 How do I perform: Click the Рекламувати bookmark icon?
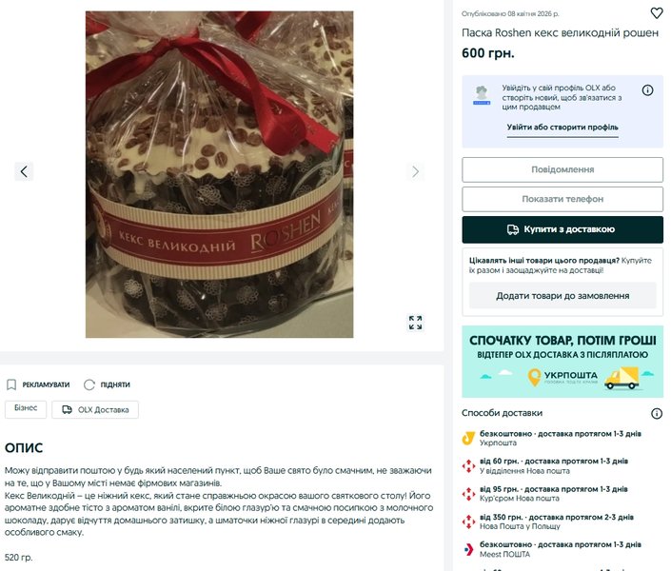(x=11, y=384)
